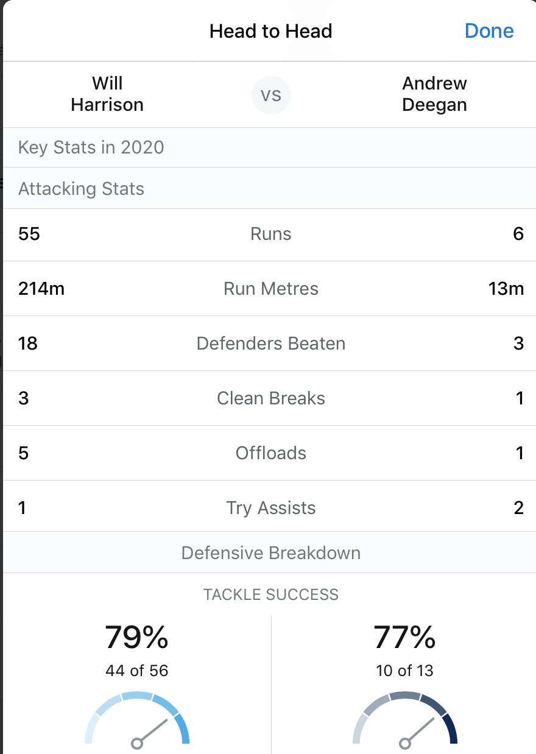The height and width of the screenshot is (754, 536).
Task: Click the Head to Head title
Action: point(271,31)
